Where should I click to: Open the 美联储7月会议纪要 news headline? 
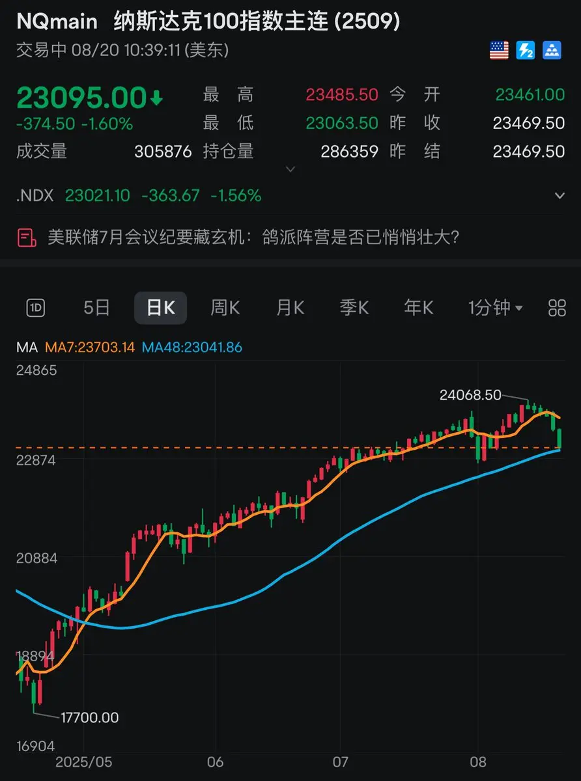254,238
